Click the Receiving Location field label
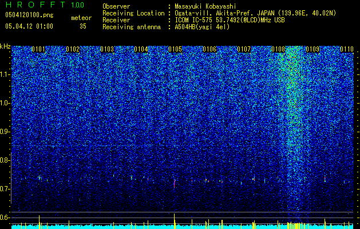This screenshot has width=360, height=229. pyautogui.click(x=133, y=13)
